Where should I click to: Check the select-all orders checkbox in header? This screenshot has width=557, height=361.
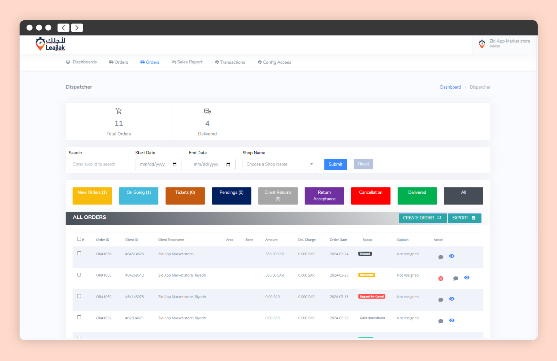point(79,239)
